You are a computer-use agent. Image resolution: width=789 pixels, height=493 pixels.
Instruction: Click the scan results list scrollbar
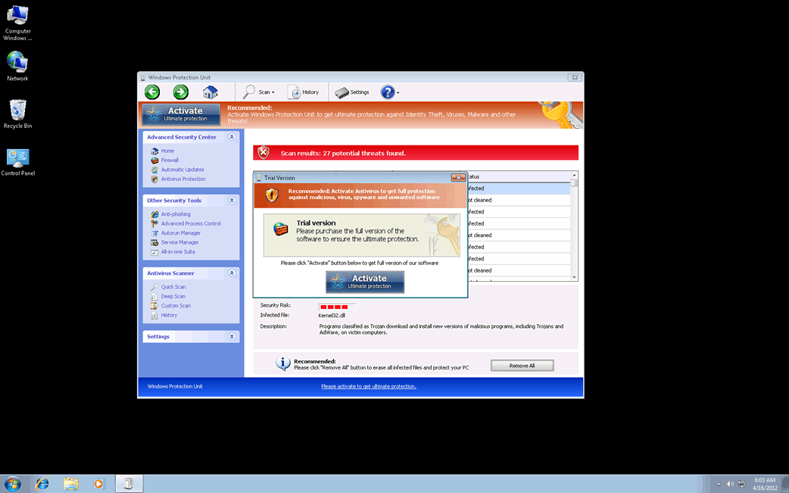574,227
